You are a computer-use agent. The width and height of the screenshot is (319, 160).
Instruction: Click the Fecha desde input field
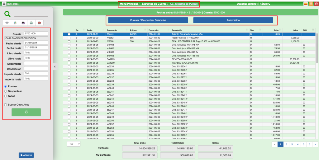click(36, 43)
